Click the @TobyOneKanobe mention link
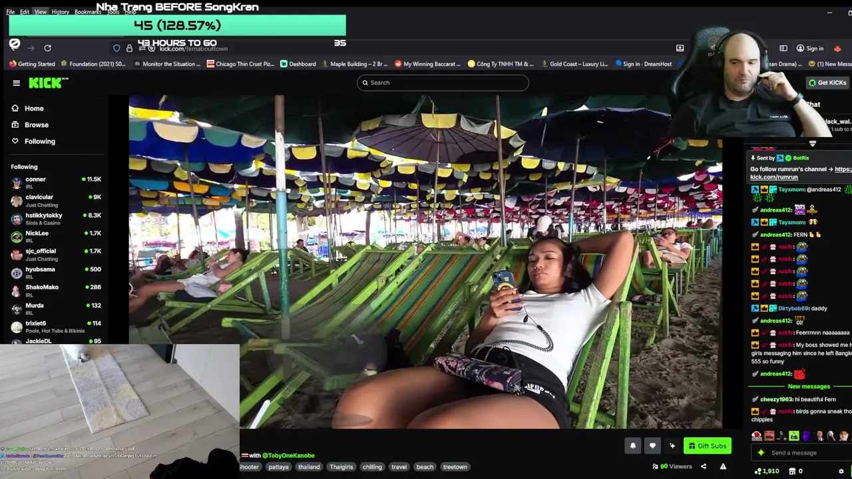The image size is (852, 479). (288, 456)
